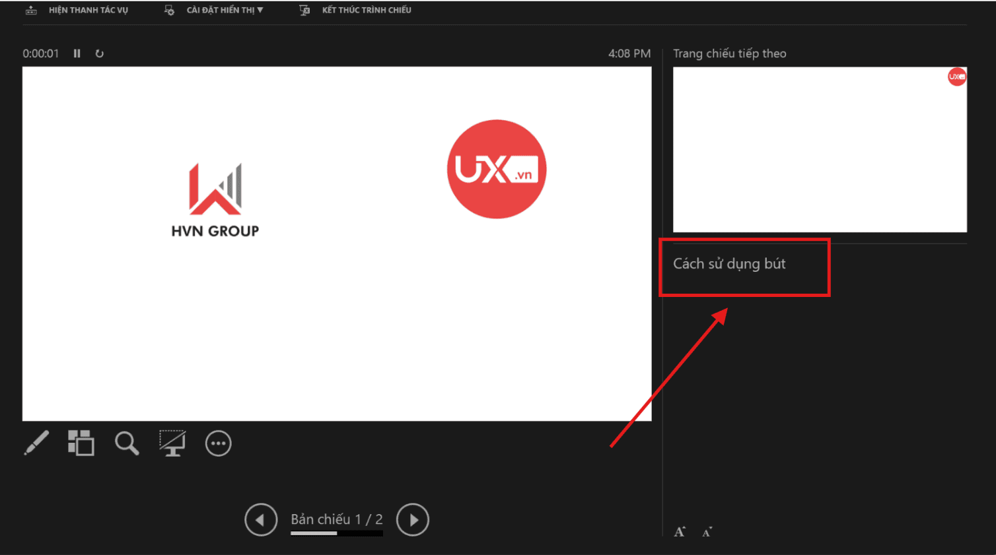Open the see all slides grid
The width and height of the screenshot is (996, 555).
[x=81, y=443]
